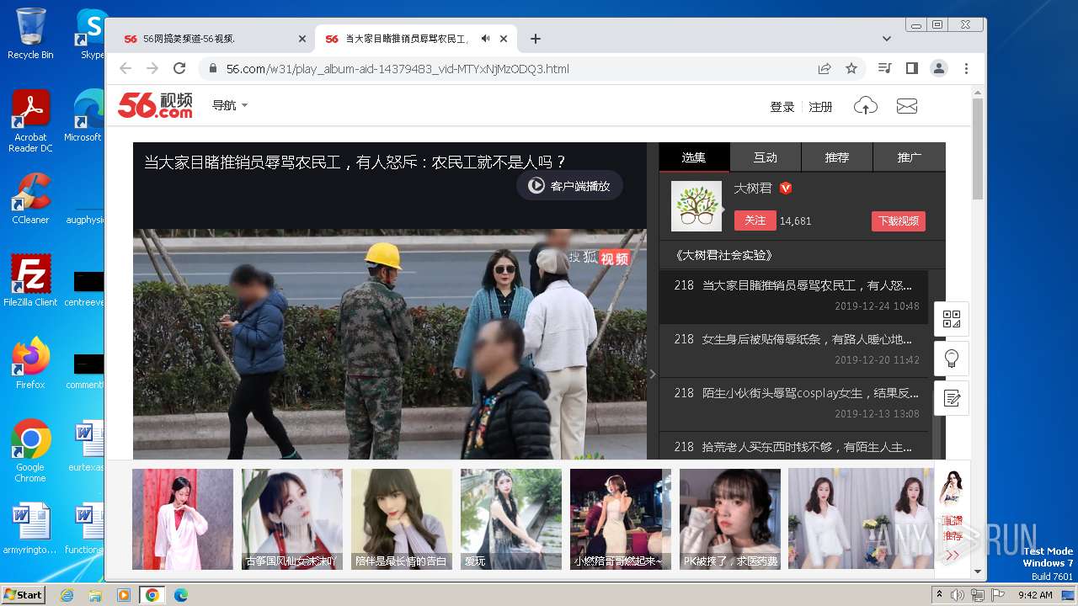Image resolution: width=1078 pixels, height=606 pixels.
Task: Collapse the playlist panel arrow beside video
Action: pos(653,374)
